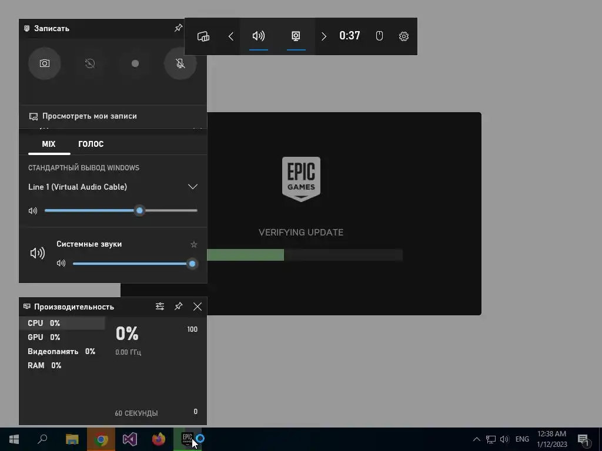Open Просмотреть мои записи
602x451 pixels.
click(113, 116)
